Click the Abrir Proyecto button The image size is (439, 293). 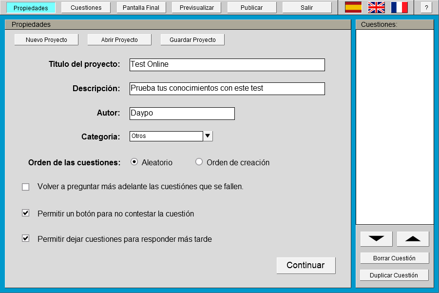pos(119,40)
